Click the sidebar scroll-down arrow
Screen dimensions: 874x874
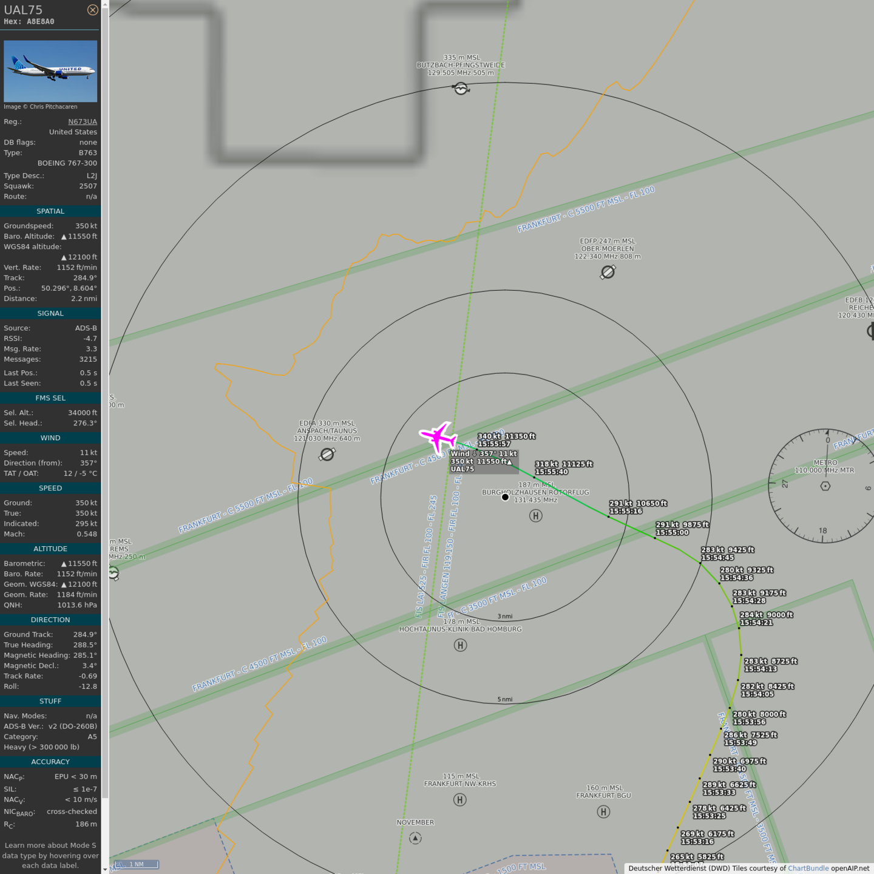coord(105,869)
